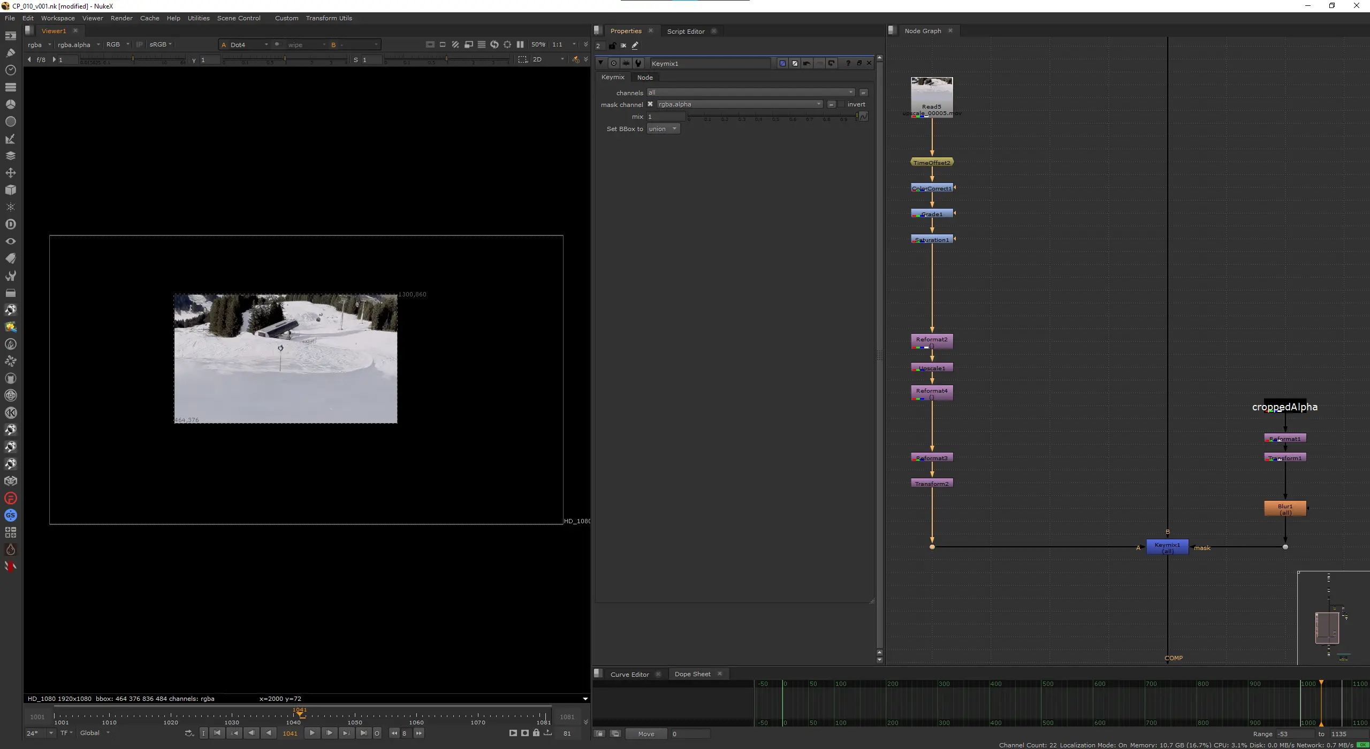Open the Keymix1 node help question mark
Viewport: 1370px width, 749px height.
848,63
